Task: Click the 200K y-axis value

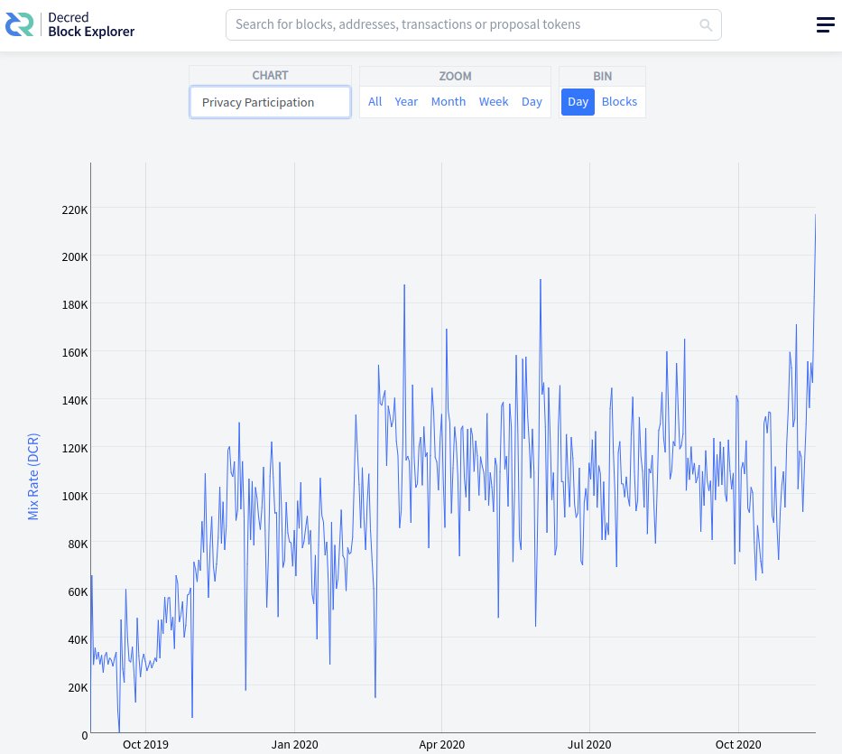Action: [75, 256]
